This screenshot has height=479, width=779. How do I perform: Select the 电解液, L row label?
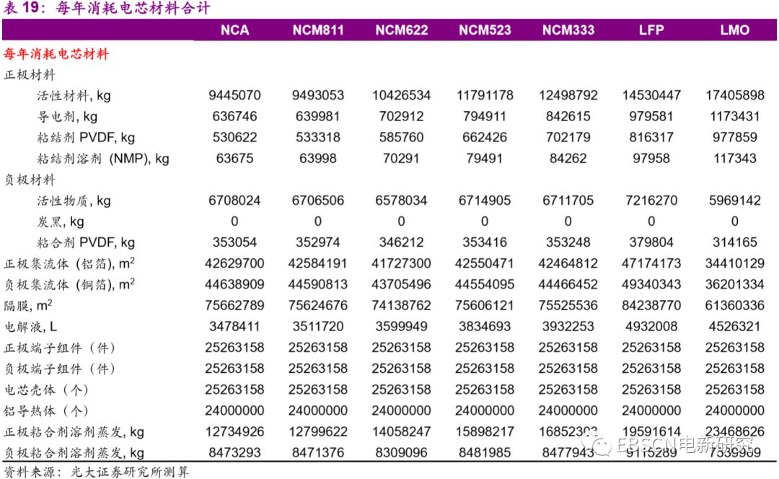point(31,327)
